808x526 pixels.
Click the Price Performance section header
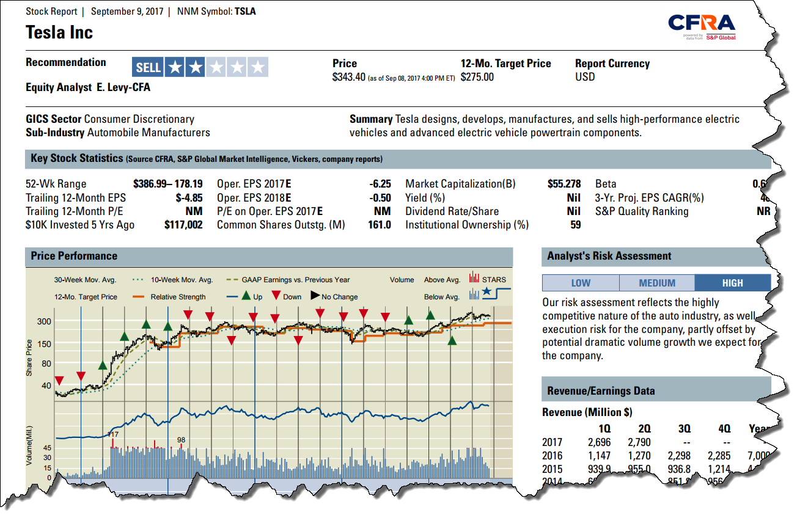click(x=269, y=257)
